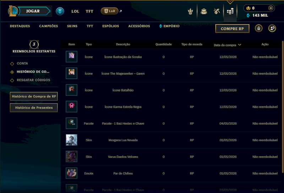Image resolution: width=284 pixels, height=193 pixels.
Task: Open the SKINS store tab
Action: tap(72, 26)
